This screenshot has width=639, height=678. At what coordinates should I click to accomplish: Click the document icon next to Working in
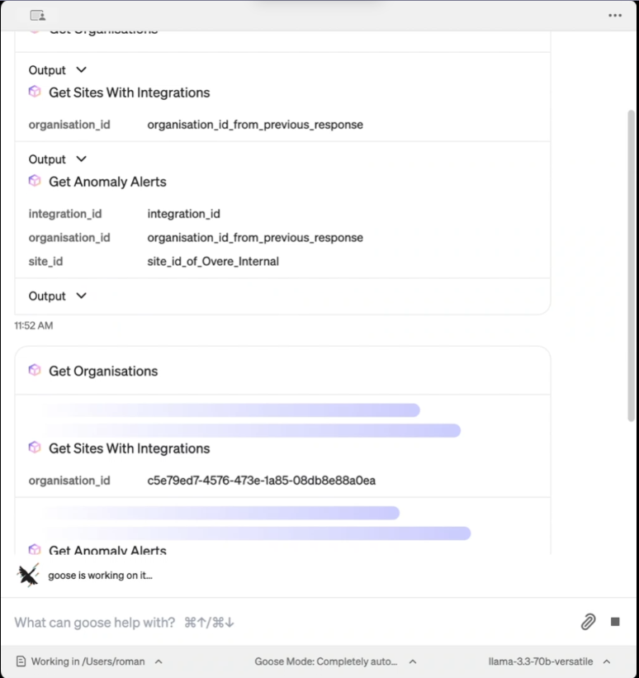tap(21, 661)
